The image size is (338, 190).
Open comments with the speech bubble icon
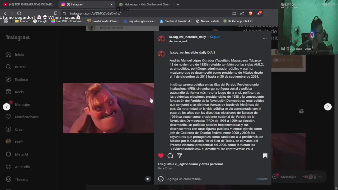pyautogui.click(x=170, y=156)
